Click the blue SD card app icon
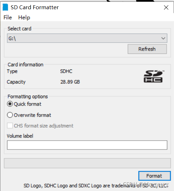Viewport: 174px width, 191px height. click(5, 7)
